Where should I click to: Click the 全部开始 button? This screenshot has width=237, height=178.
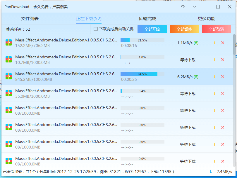[x=152, y=29]
